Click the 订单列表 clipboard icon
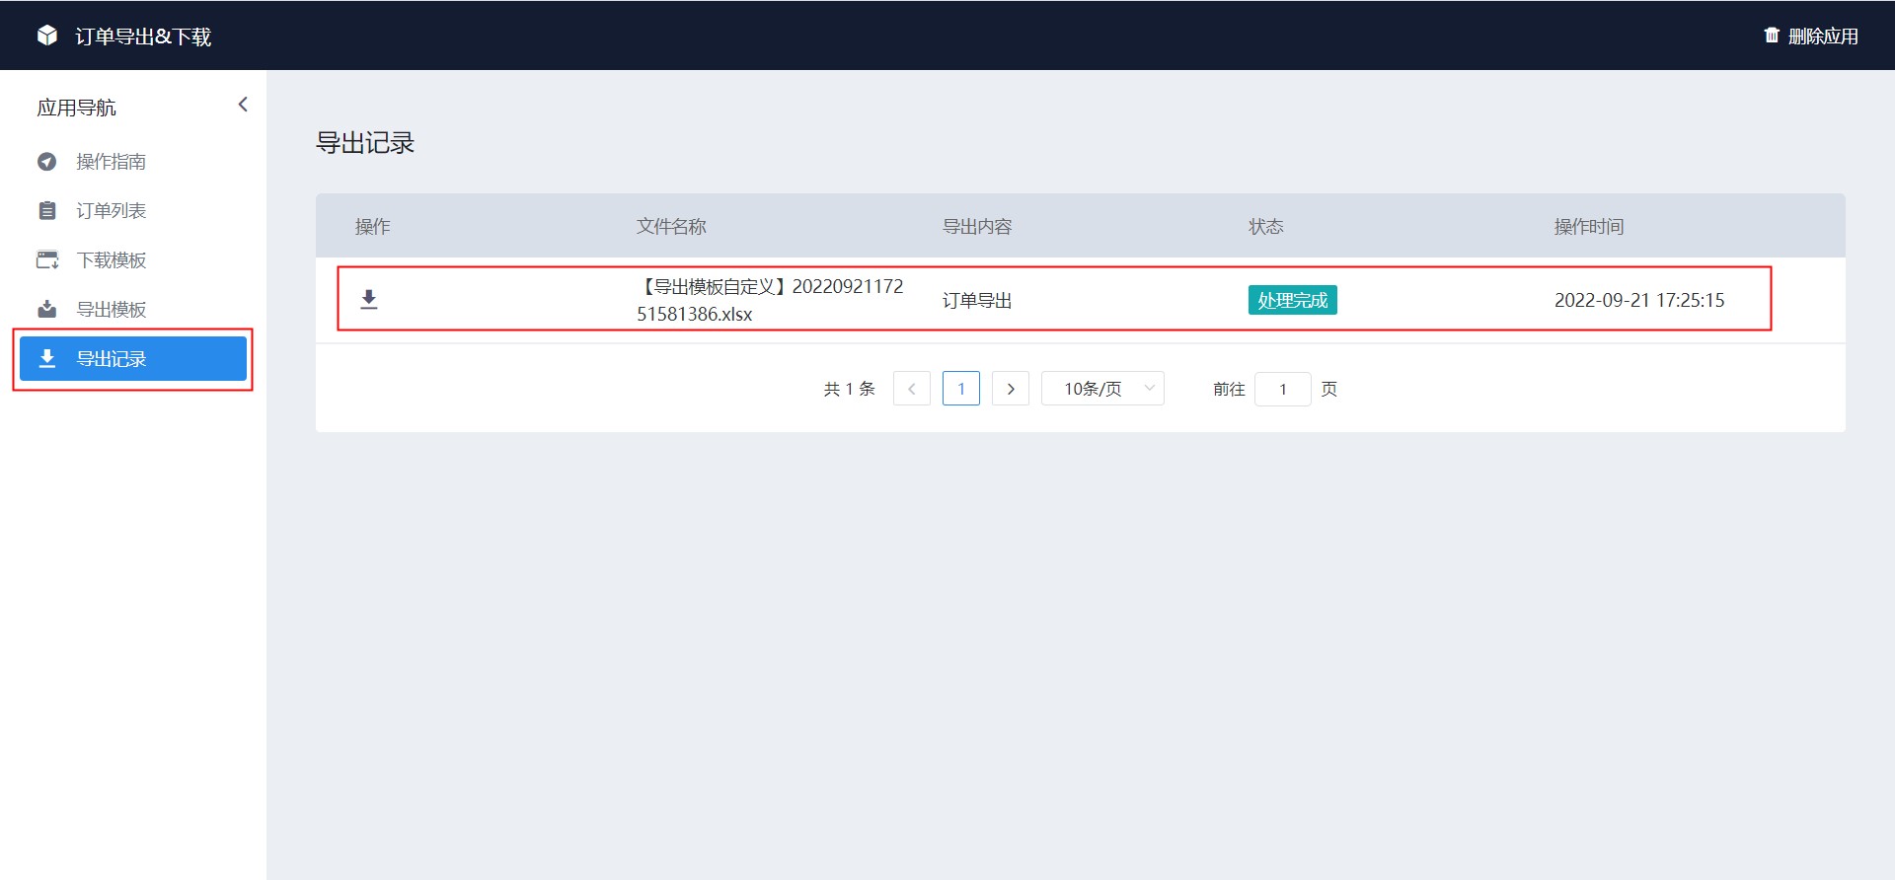 click(x=47, y=211)
